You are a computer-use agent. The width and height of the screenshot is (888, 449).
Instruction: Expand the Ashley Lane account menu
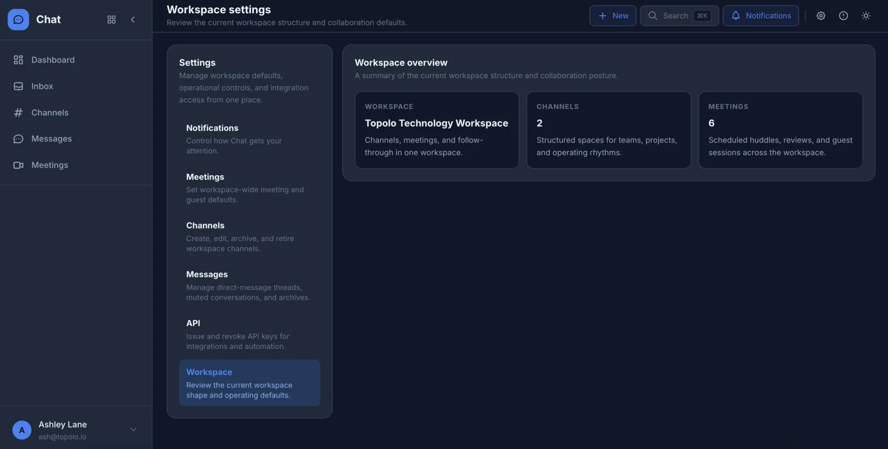[x=133, y=430]
